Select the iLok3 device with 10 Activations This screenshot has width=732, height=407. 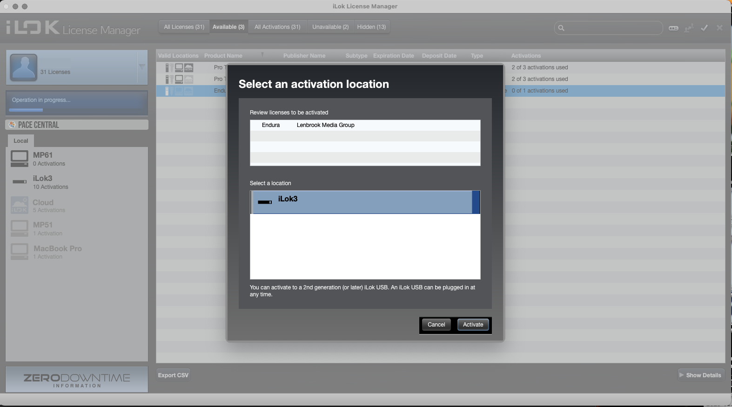coord(77,182)
